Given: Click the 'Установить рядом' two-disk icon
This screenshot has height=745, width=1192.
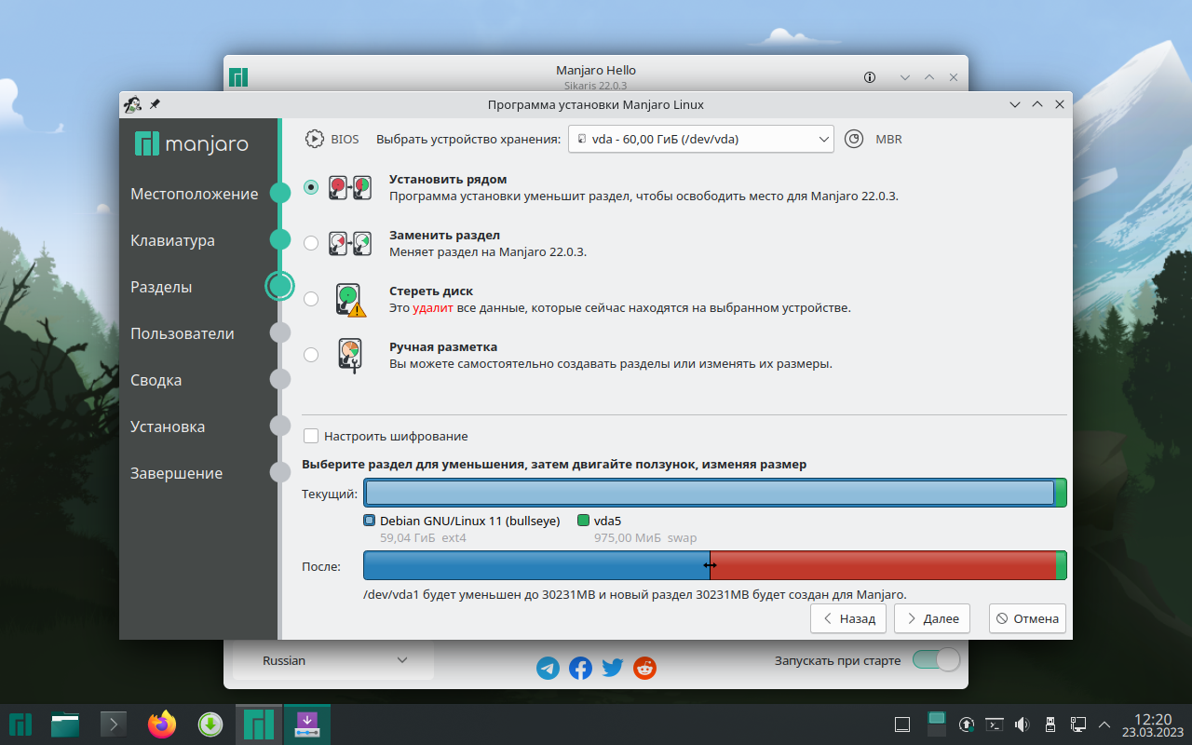Looking at the screenshot, I should tap(350, 187).
